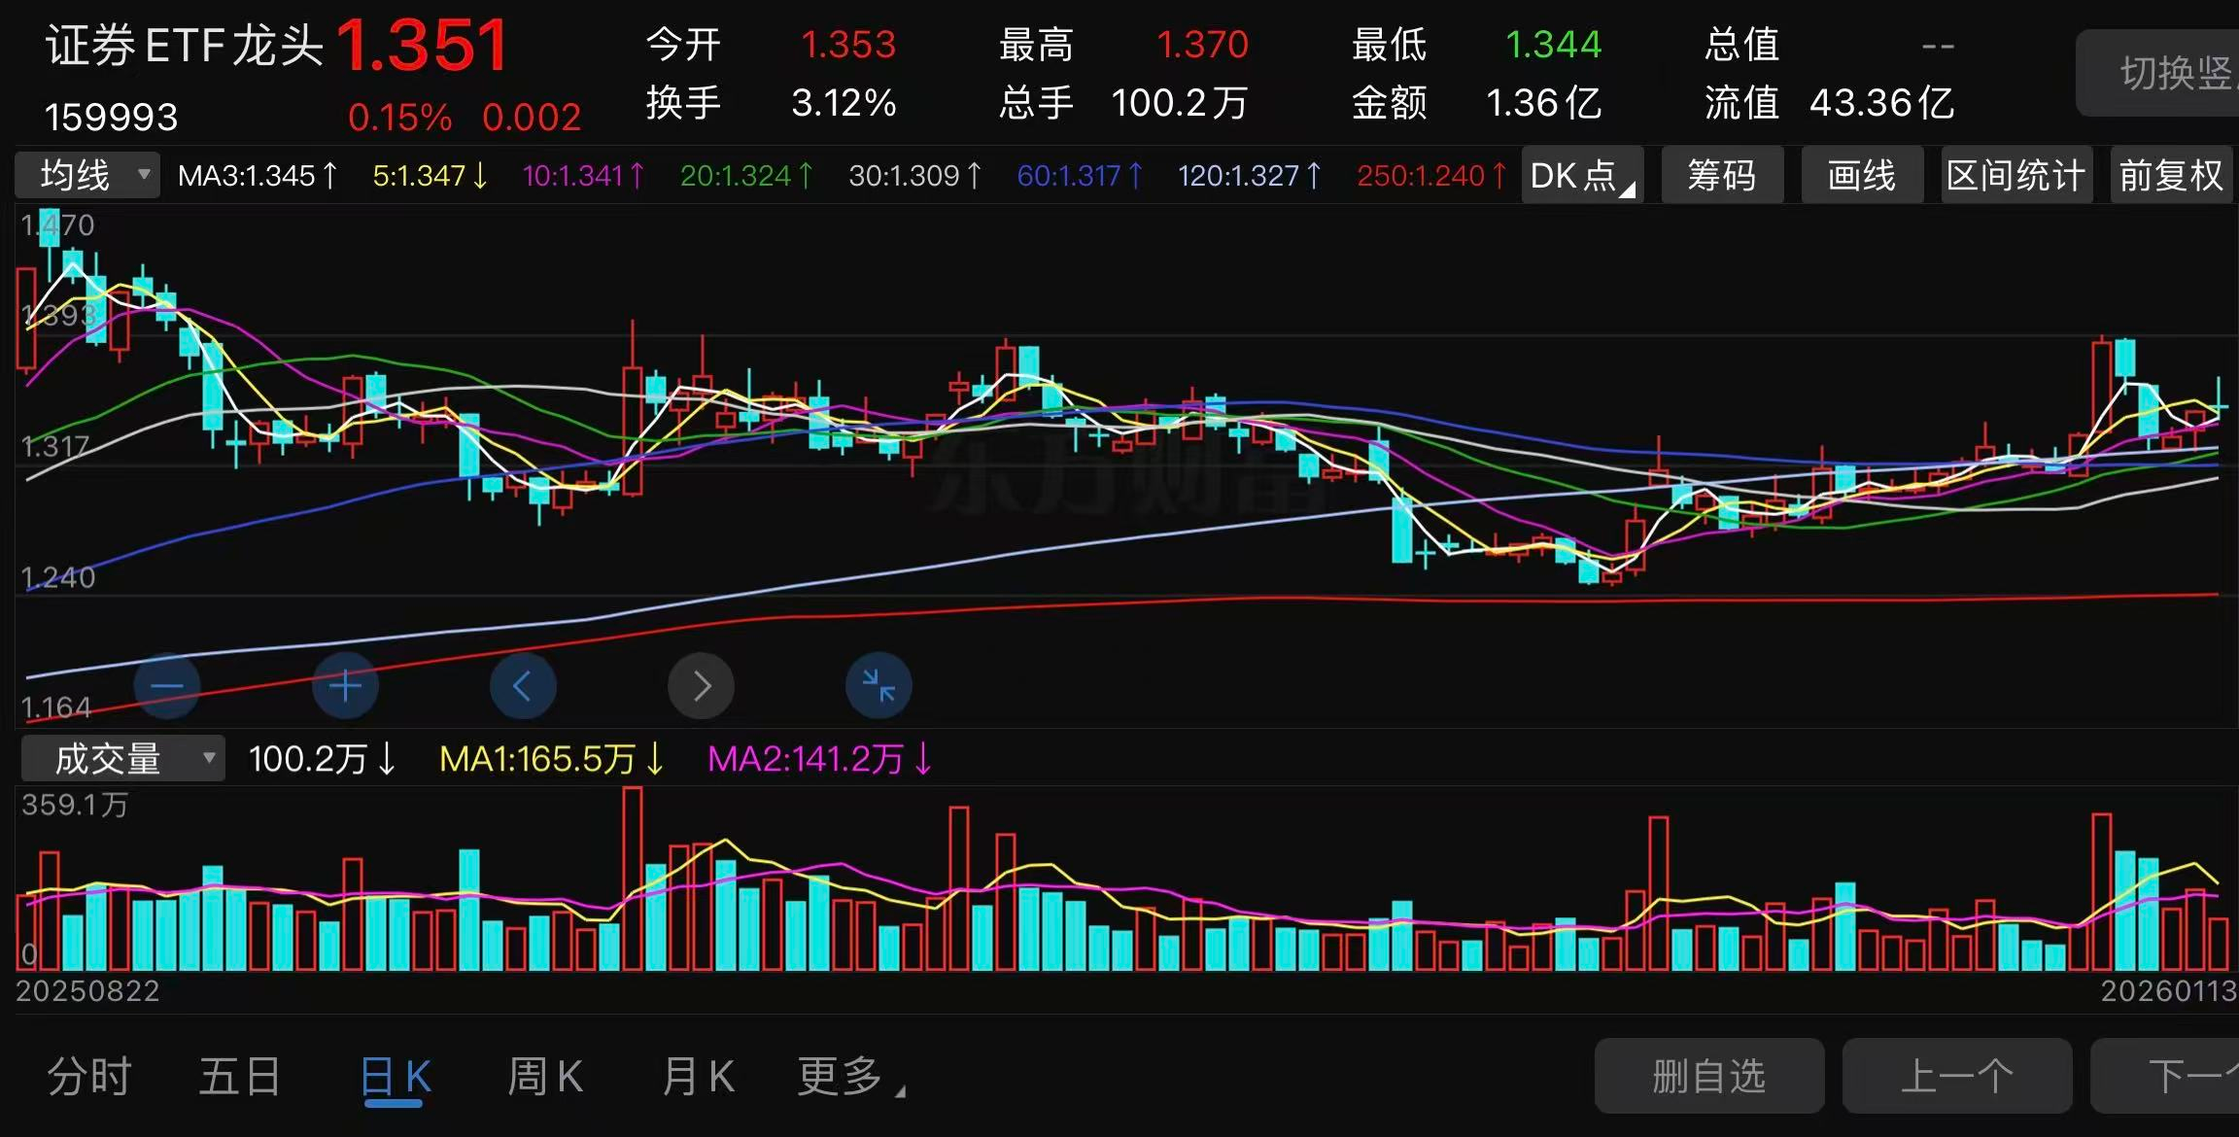Click the tallest red volume bar
Image resolution: width=2239 pixels, height=1137 pixels.
[633, 879]
